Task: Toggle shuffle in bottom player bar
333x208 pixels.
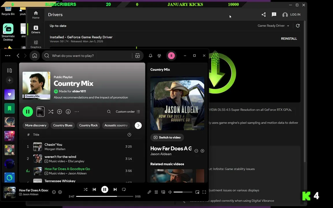Action: tap(86, 190)
